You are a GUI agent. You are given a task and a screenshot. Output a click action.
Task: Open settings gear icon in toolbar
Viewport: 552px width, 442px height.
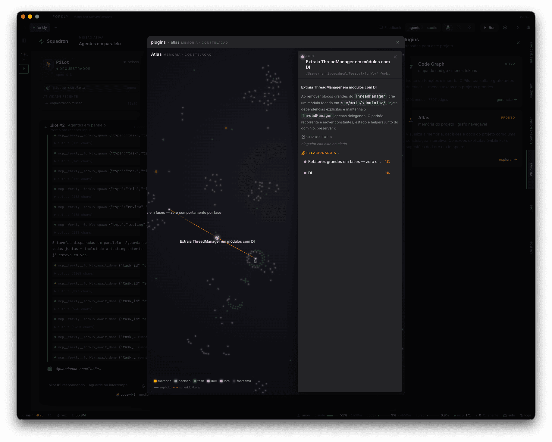click(x=505, y=27)
